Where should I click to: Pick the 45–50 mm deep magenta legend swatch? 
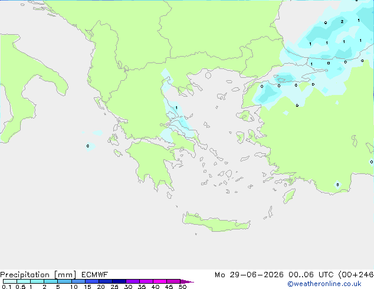[x=173, y=281]
